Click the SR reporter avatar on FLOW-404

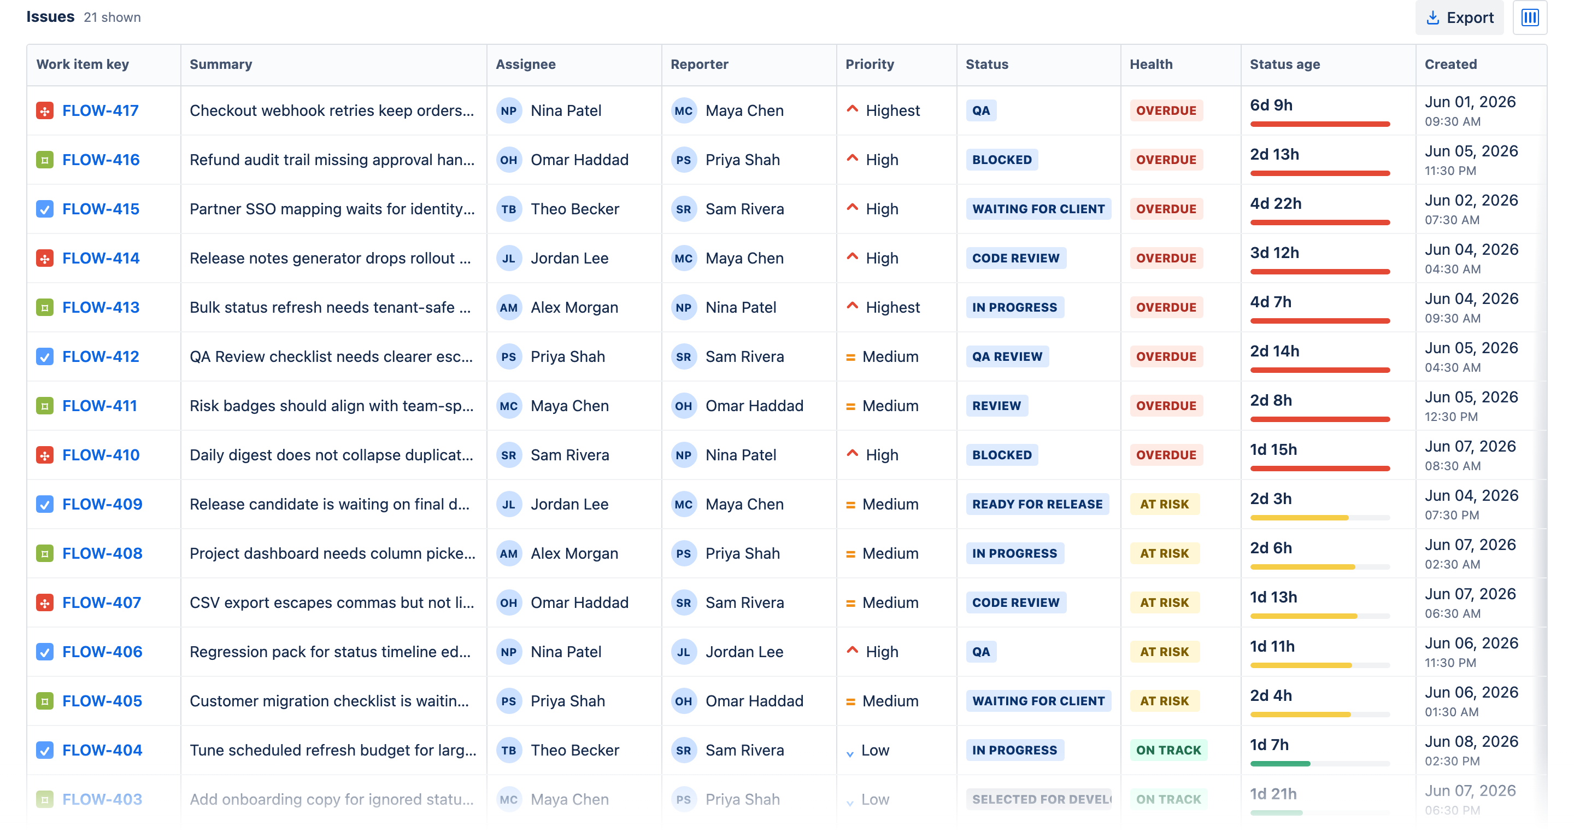(683, 750)
